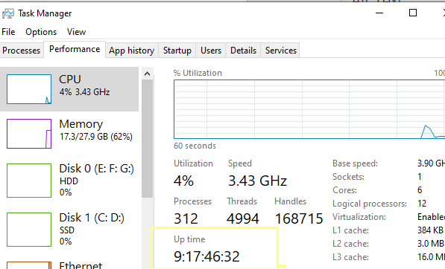This screenshot has width=445, height=269.
Task: Switch to the App history tab
Action: point(132,51)
